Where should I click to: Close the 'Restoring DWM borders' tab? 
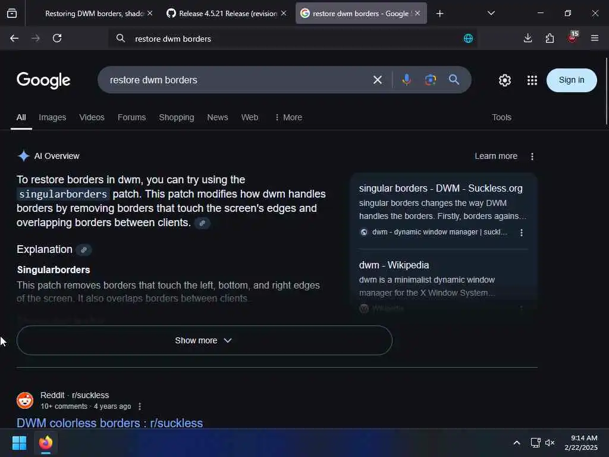[x=150, y=13]
